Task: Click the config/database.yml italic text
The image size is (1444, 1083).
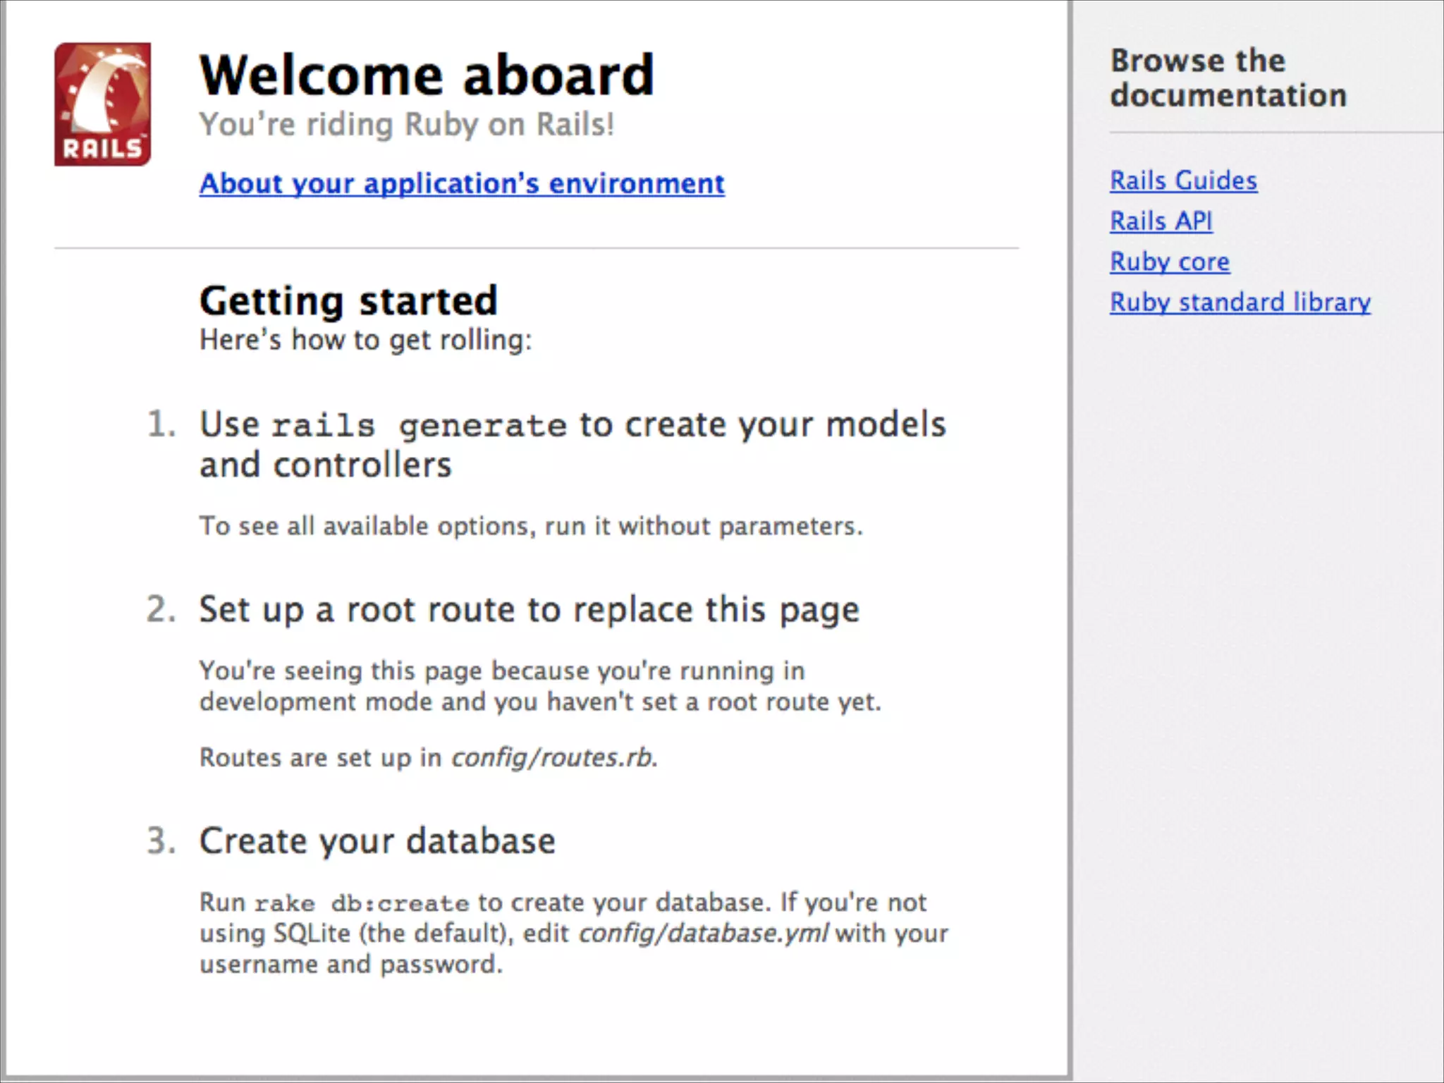Action: point(703,934)
